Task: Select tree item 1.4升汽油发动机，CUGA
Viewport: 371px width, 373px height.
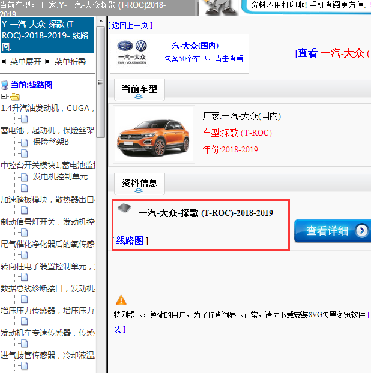Action: click(47, 108)
